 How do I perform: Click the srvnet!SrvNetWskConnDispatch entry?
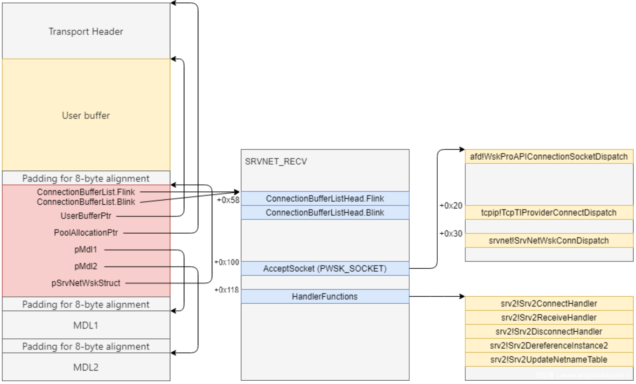click(549, 241)
